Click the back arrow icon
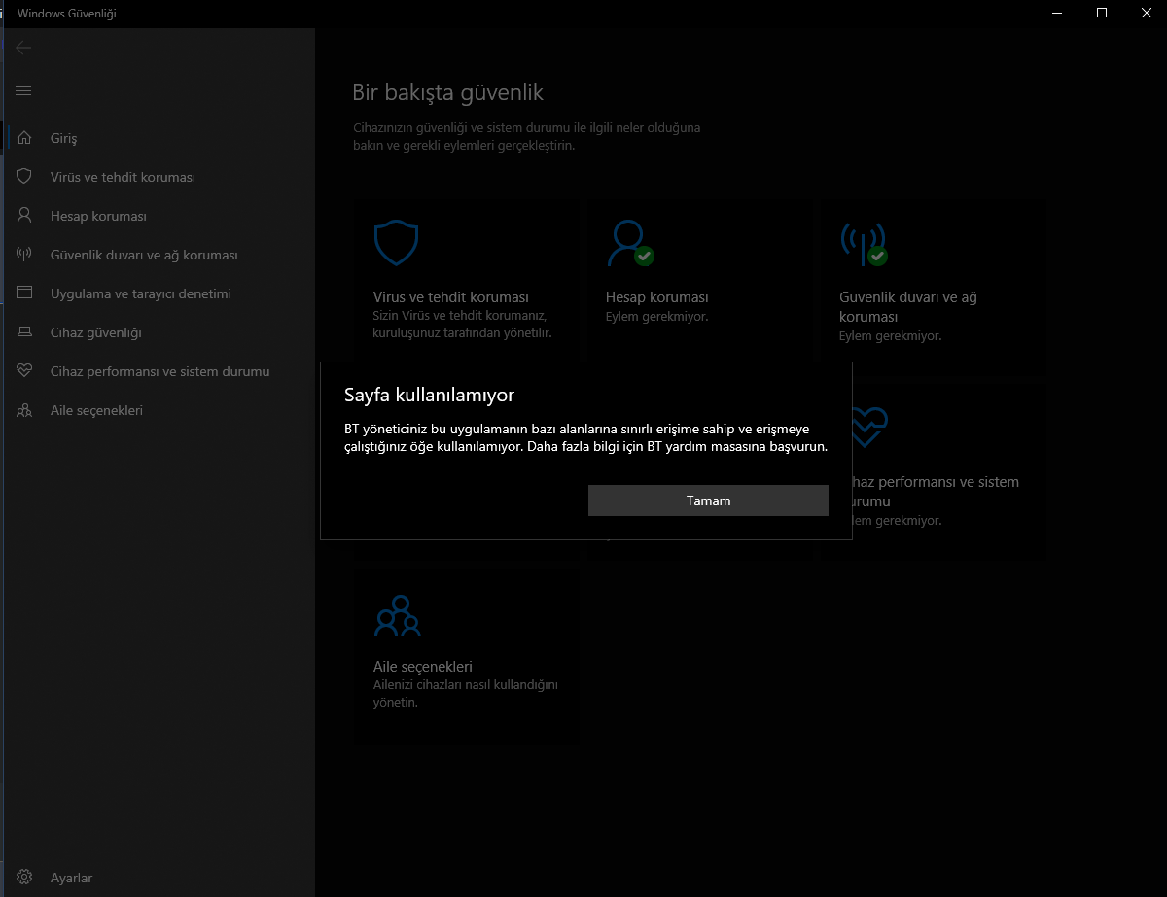 [24, 48]
